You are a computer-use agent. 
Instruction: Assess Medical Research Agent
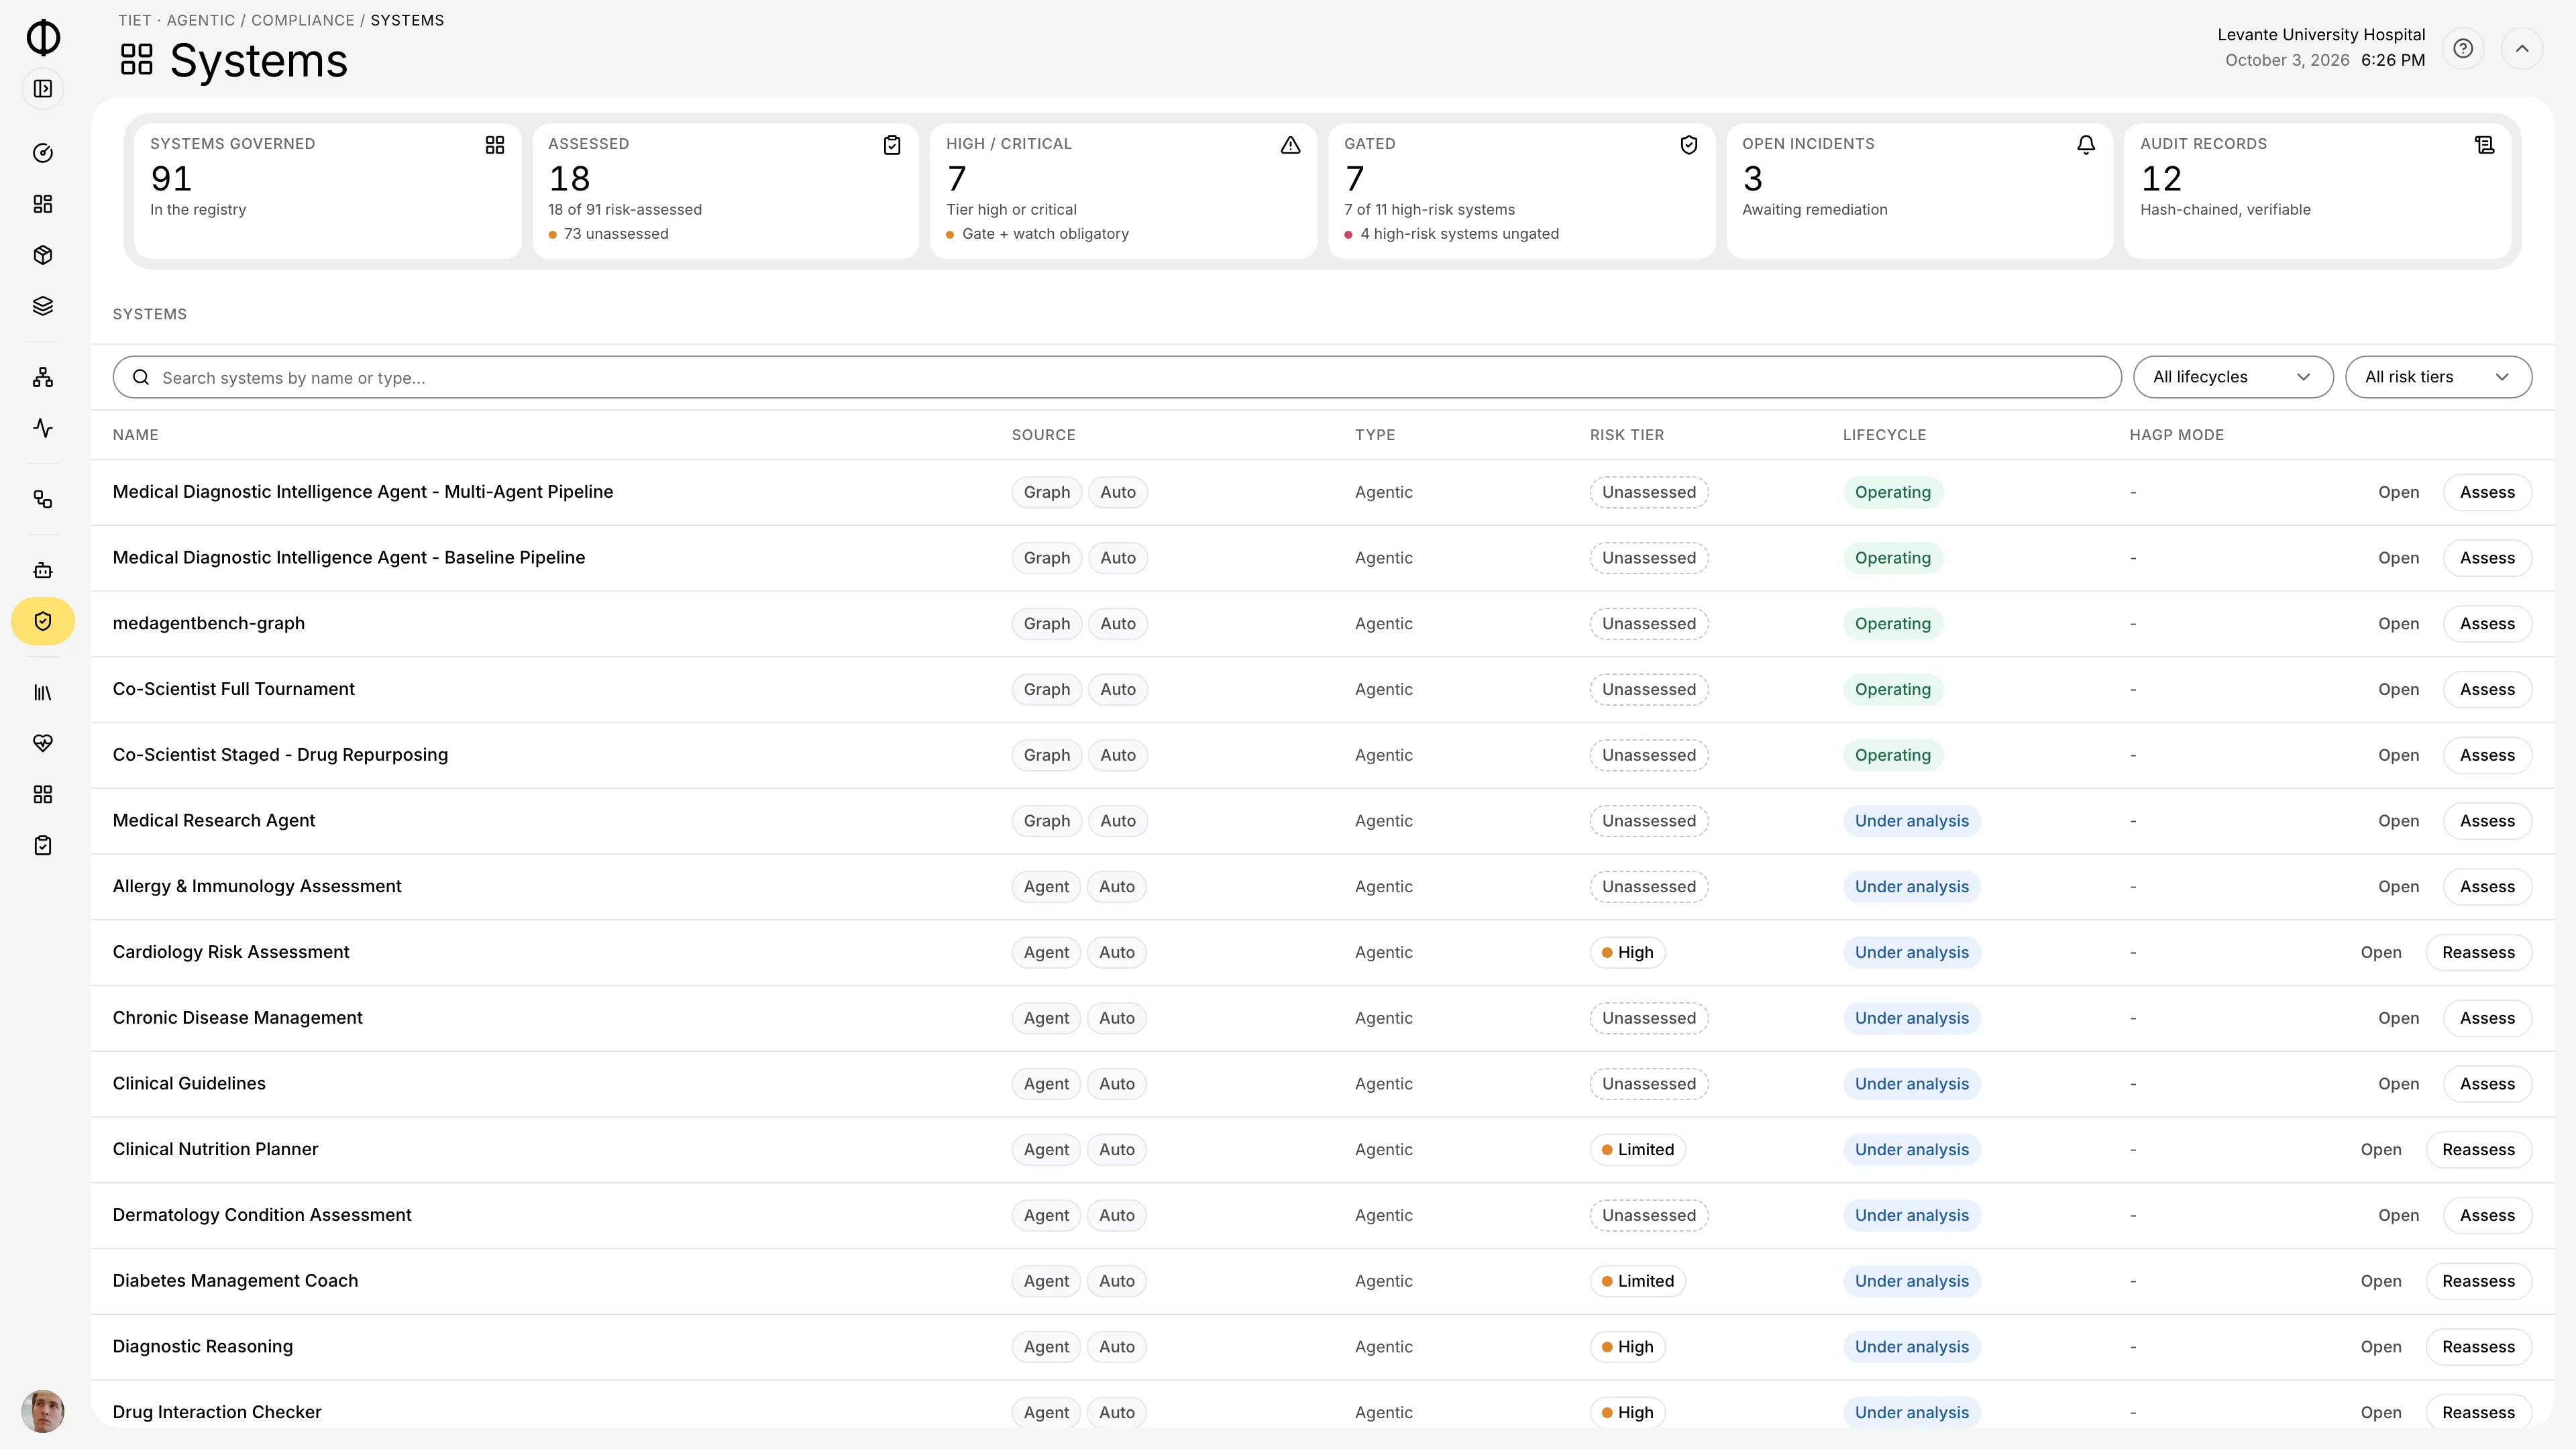pyautogui.click(x=2487, y=821)
